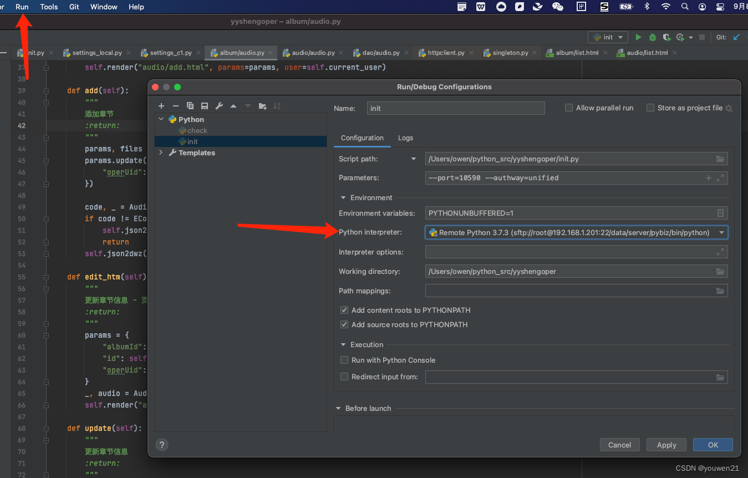The height and width of the screenshot is (478, 748).
Task: Browse Redirect input file folder icon
Action: [x=720, y=378]
